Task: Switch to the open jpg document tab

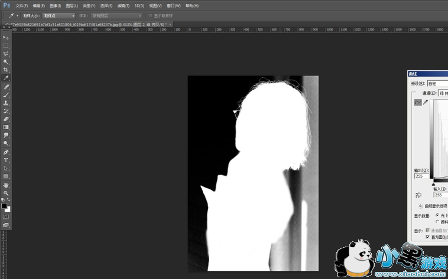Action: [89, 24]
